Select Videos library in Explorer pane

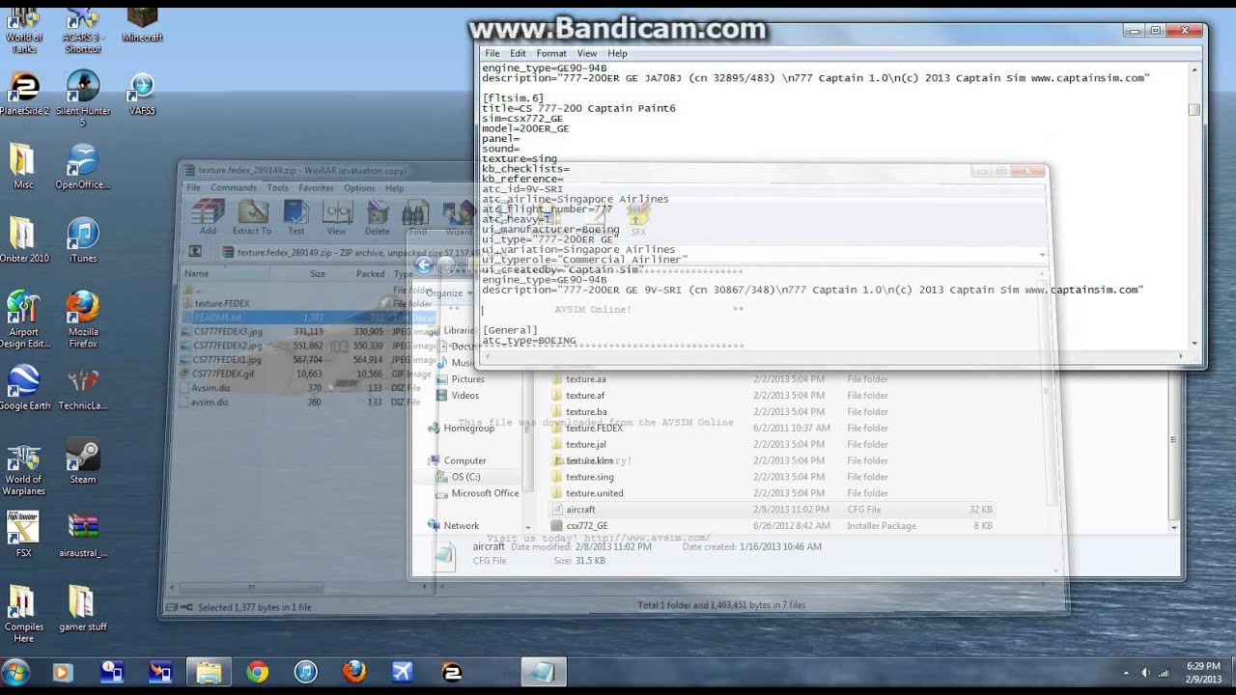pyautogui.click(x=464, y=396)
